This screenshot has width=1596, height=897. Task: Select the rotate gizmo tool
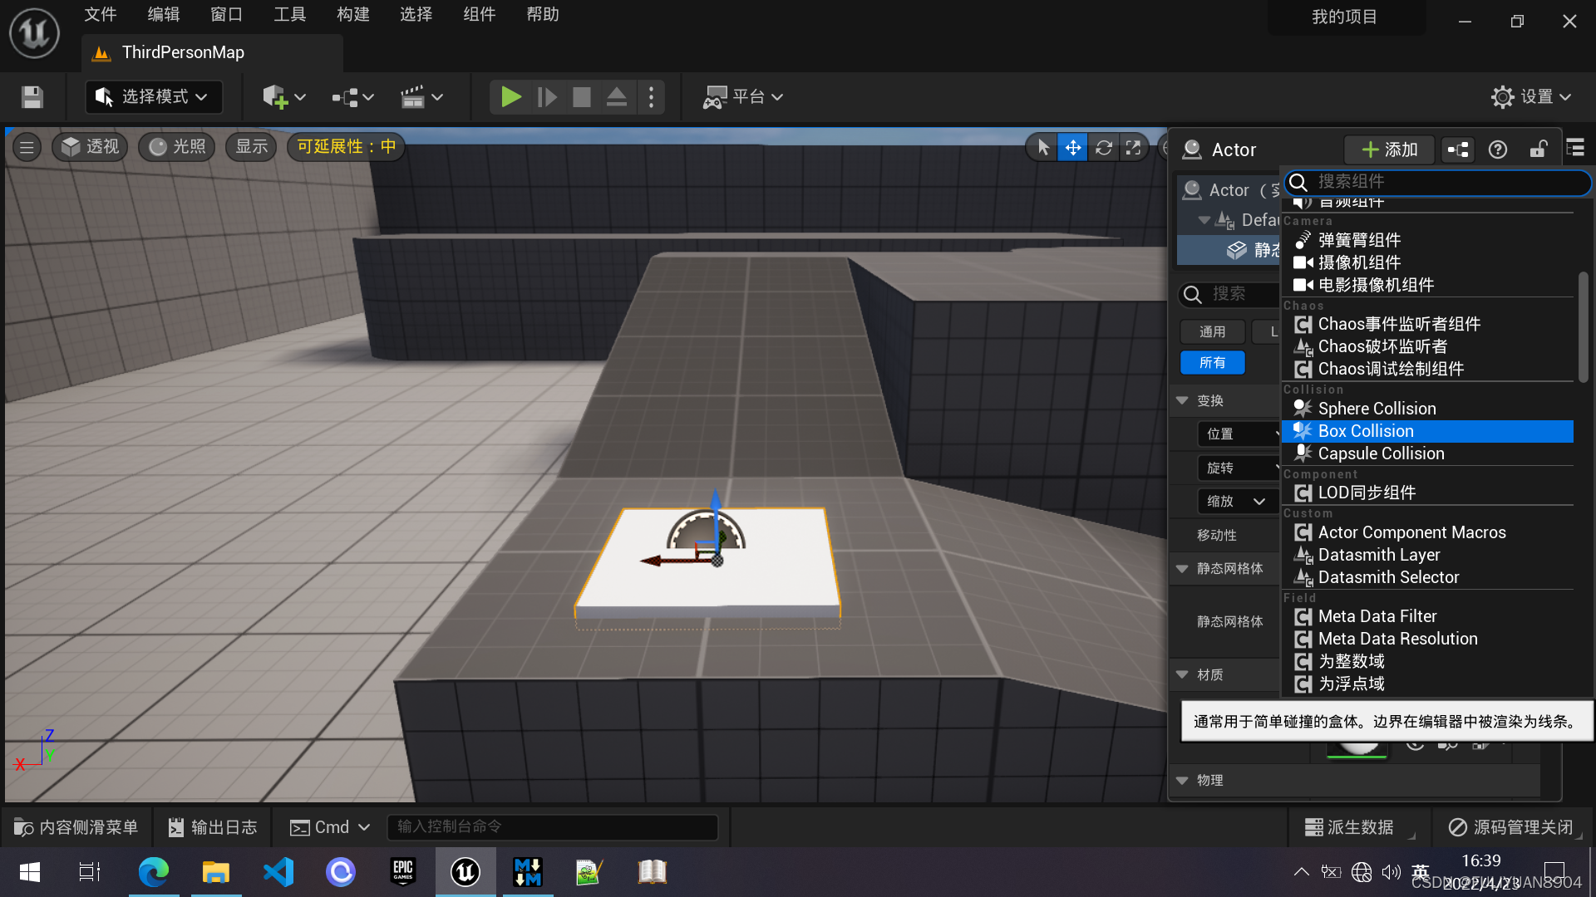tap(1103, 148)
